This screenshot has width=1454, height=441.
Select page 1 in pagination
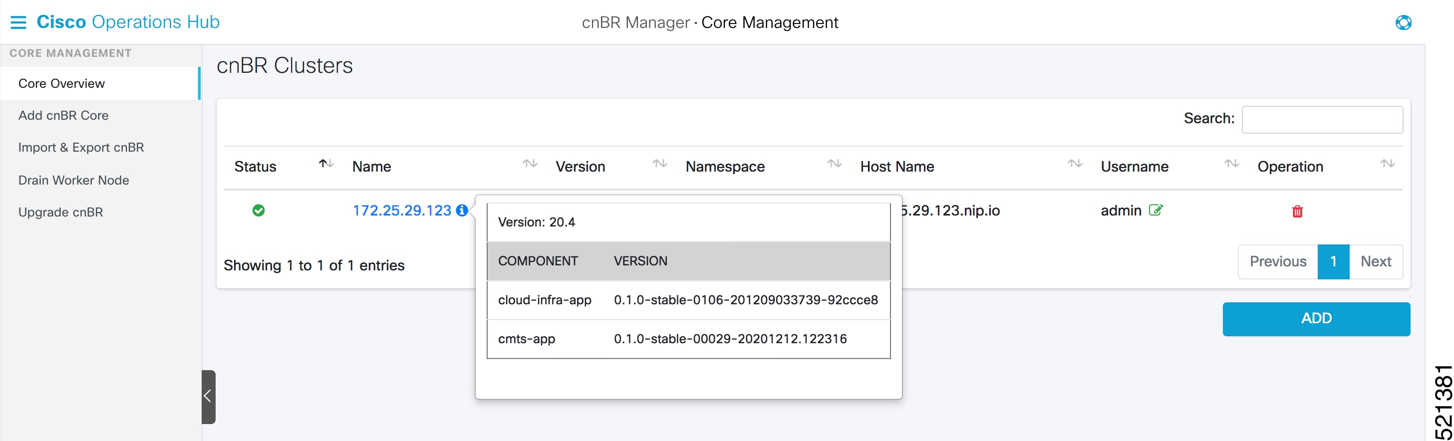1333,262
